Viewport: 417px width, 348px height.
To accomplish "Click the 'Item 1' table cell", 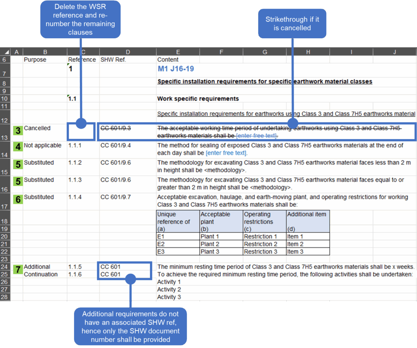I will [295, 236].
